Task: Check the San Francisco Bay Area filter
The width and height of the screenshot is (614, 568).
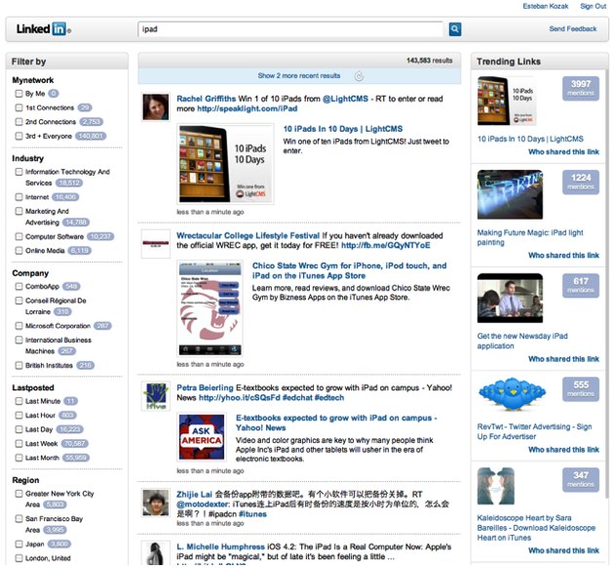Action: (19, 518)
